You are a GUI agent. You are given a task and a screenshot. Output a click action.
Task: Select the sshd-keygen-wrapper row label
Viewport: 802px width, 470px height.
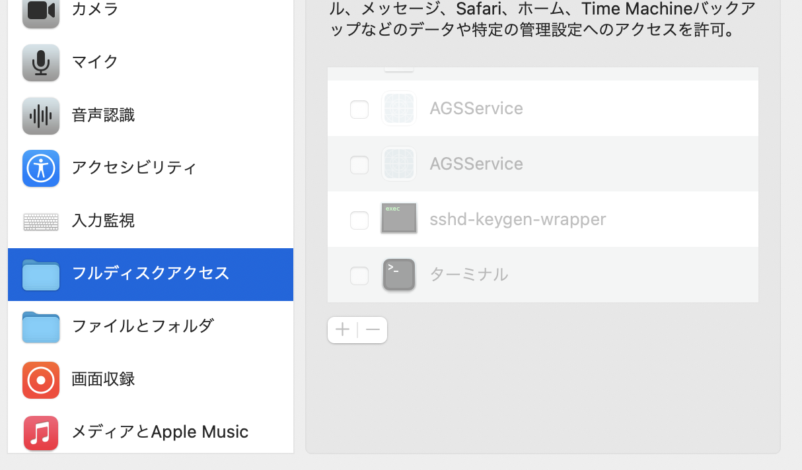517,219
